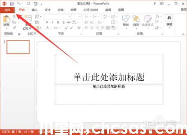Launch the 段落 paragraph dialog
187x135 pixels.
pos(118,34)
